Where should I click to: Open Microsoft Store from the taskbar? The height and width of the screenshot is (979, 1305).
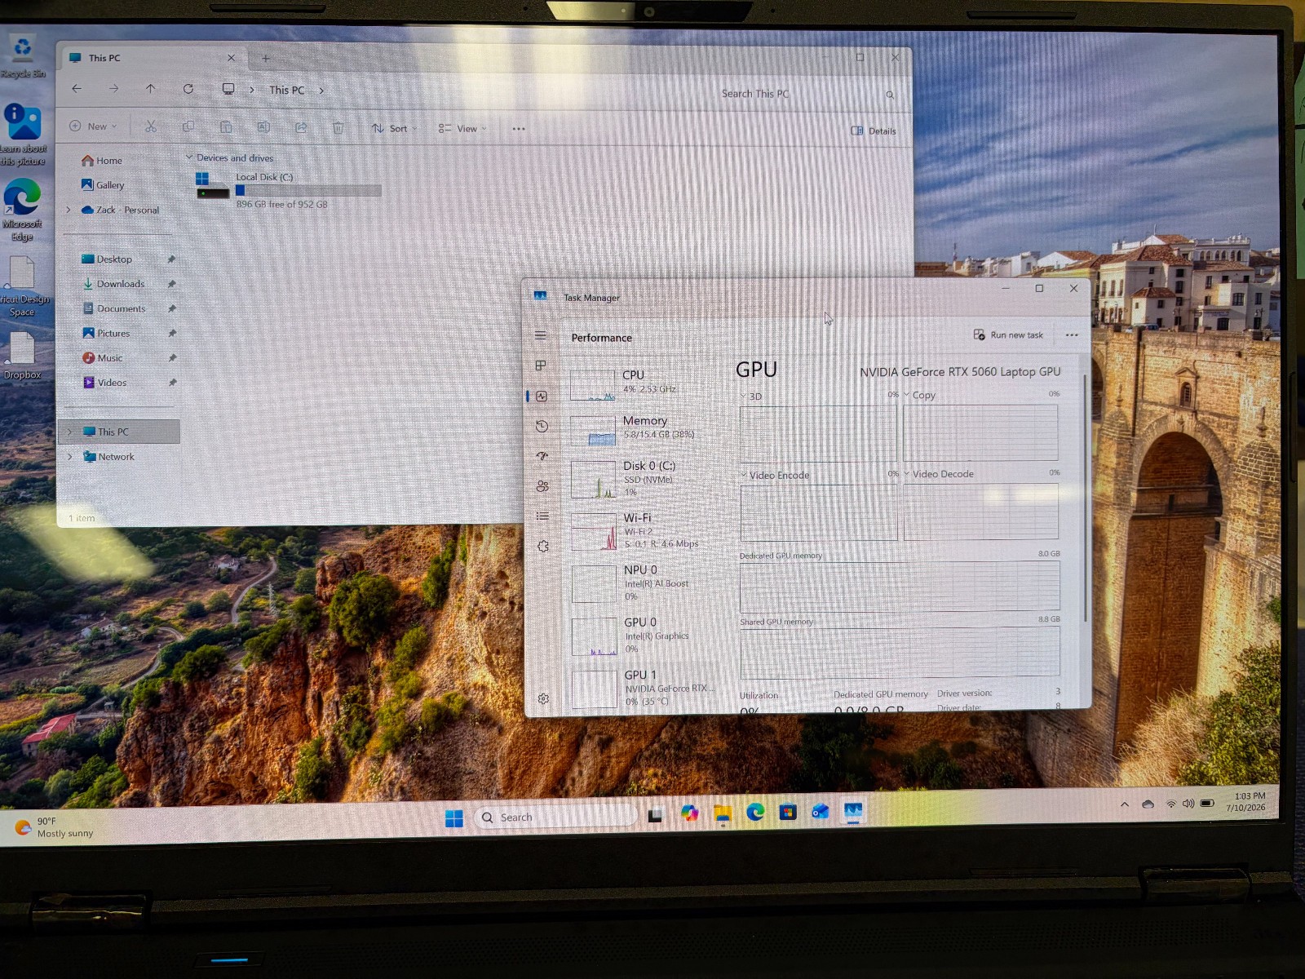click(x=788, y=813)
